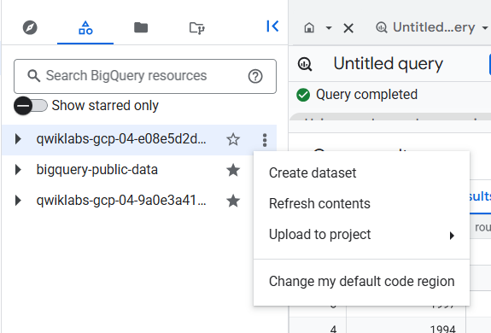Collapse the left explorer pane

coord(272,26)
